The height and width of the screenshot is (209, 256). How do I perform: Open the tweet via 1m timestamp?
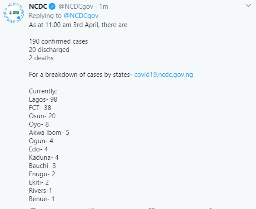tap(104, 7)
